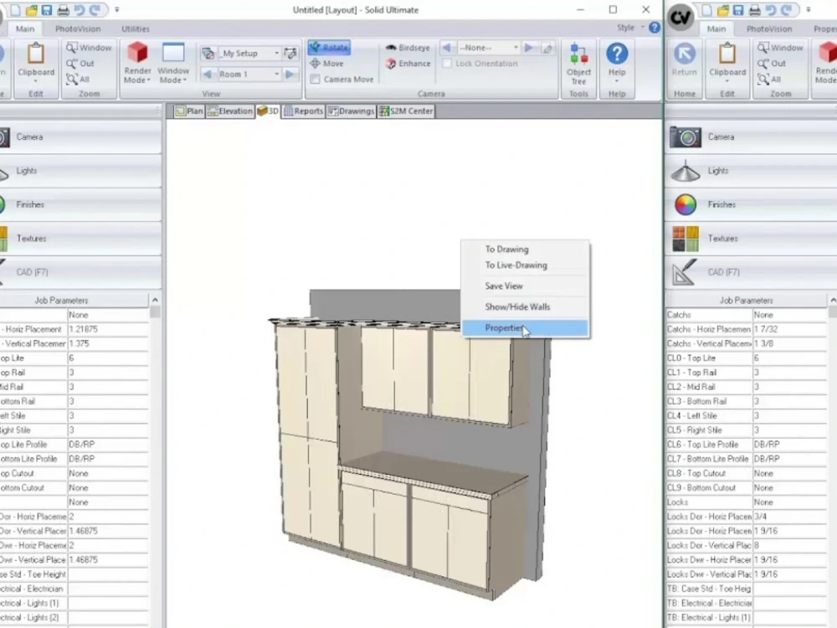Select the Rotate camera tool
837x628 pixels.
point(329,48)
